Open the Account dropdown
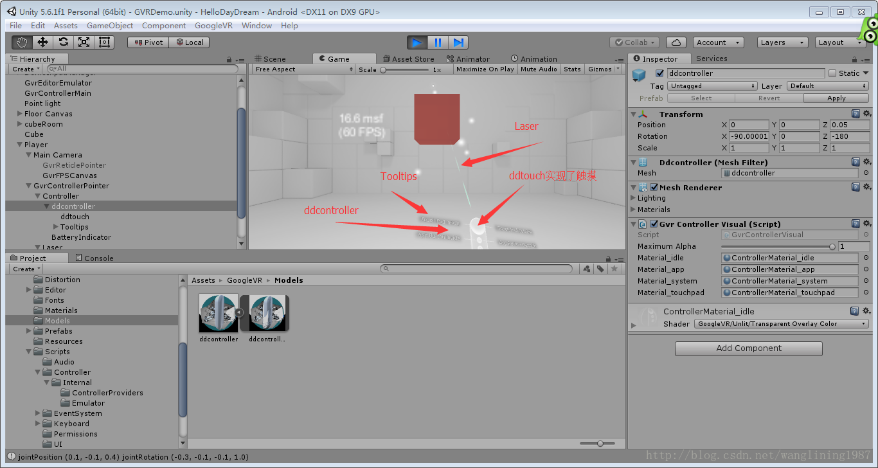This screenshot has height=468, width=878. [719, 42]
